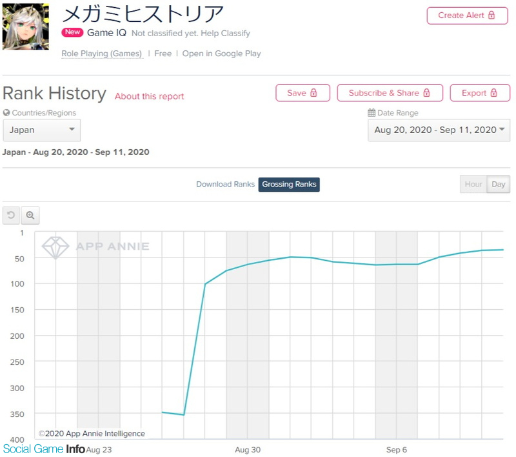
Task: Switch chart granularity to Day
Action: click(498, 184)
